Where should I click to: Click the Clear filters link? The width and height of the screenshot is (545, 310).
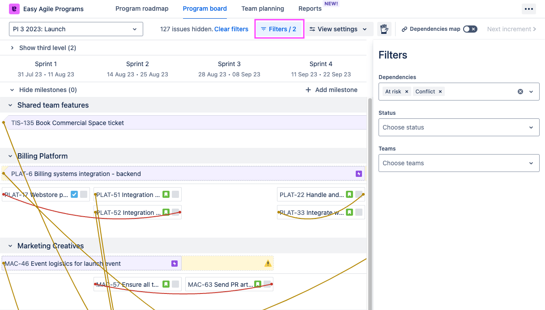tap(231, 29)
